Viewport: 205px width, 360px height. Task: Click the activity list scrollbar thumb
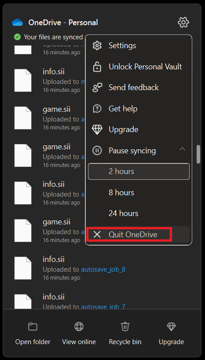point(198,154)
